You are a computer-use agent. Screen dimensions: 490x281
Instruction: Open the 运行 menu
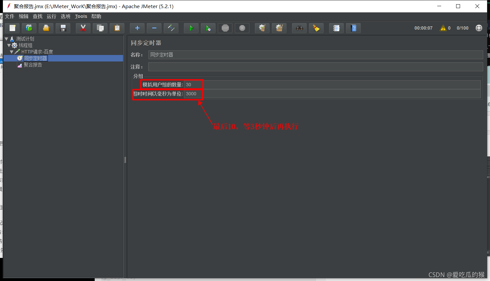click(51, 16)
